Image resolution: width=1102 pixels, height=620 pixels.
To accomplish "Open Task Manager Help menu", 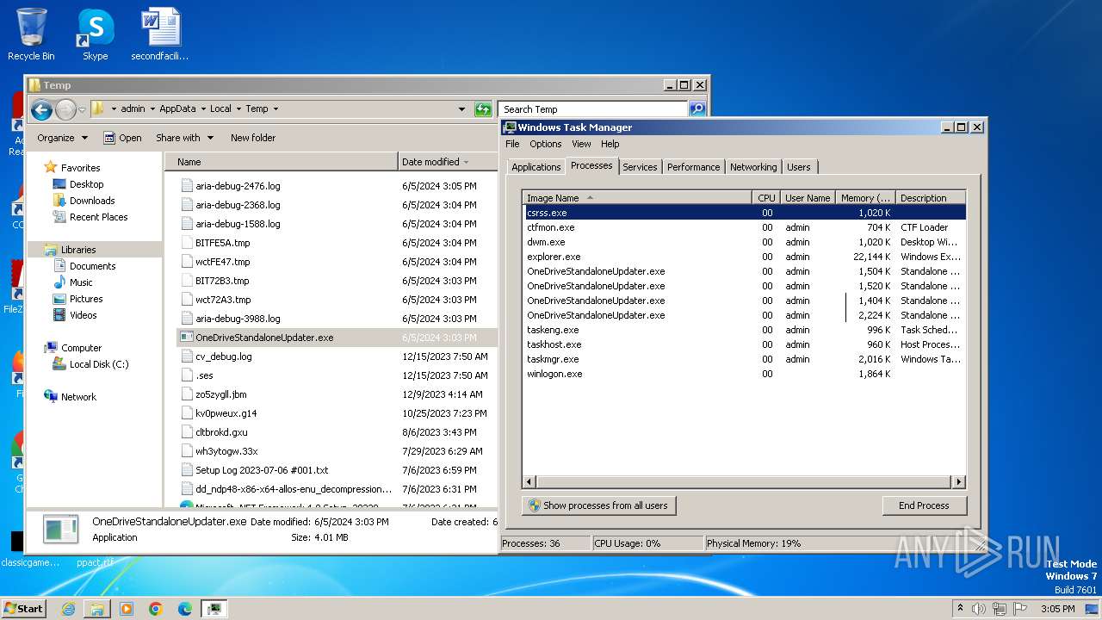I will point(610,144).
